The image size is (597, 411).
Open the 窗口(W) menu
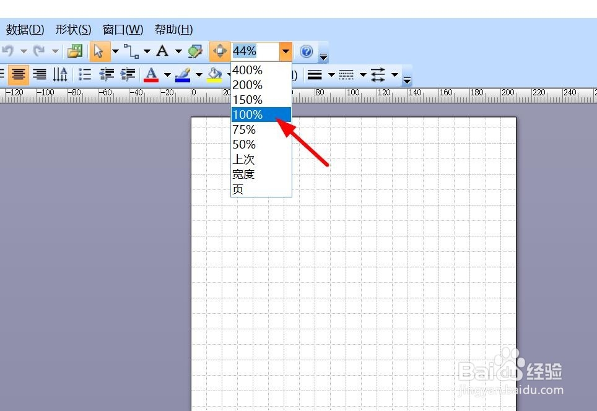click(123, 29)
